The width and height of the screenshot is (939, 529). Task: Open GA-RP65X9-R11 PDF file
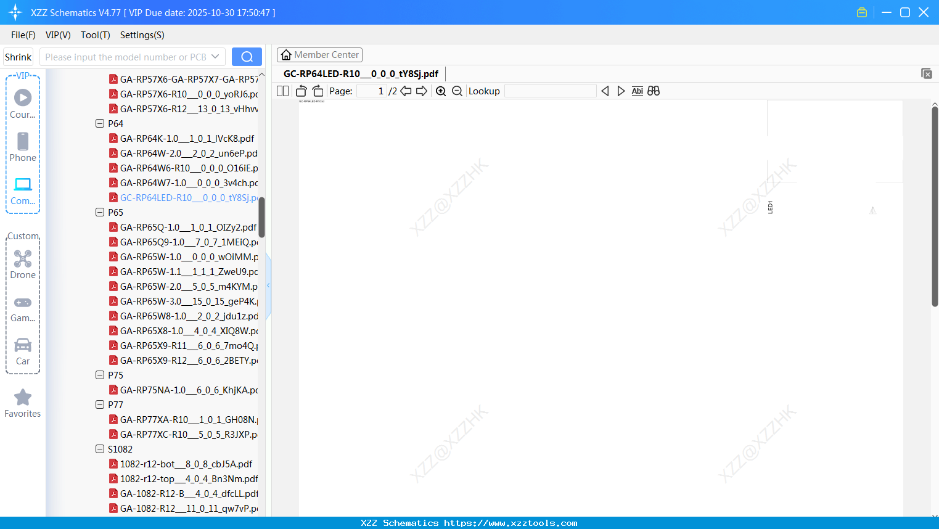189,345
